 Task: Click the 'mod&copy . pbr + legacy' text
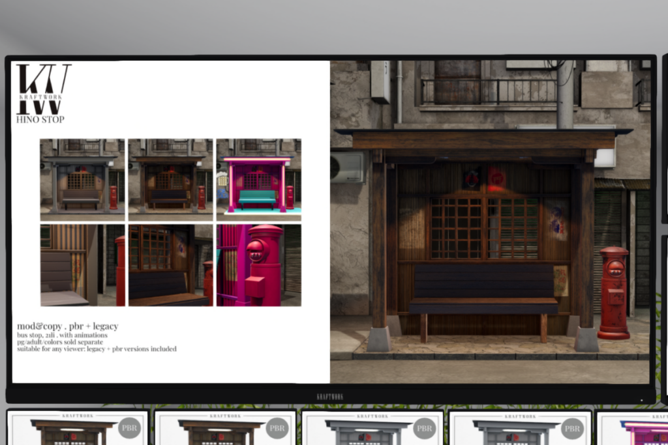click(x=67, y=326)
